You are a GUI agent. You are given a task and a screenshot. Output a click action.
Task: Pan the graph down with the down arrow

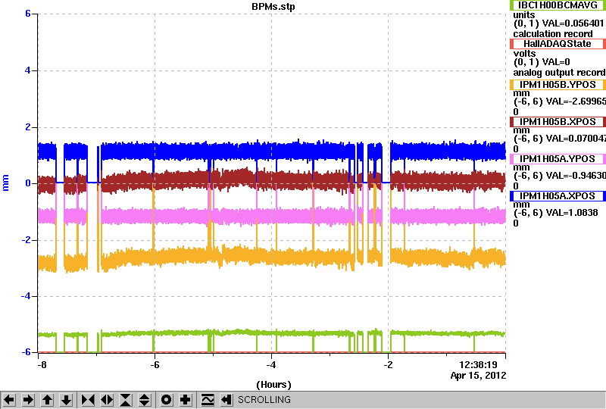[x=67, y=400]
